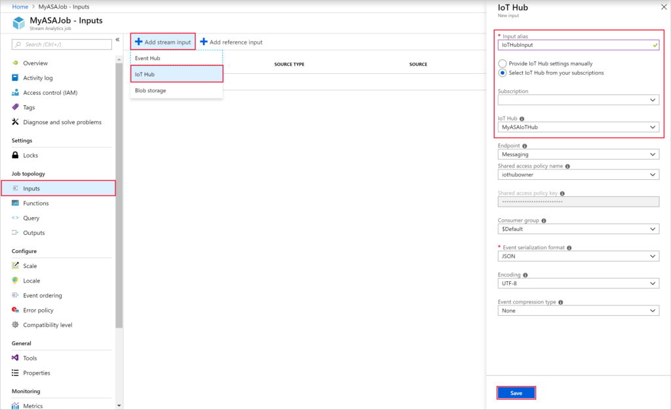Click the Event ordering icon
This screenshot has height=410, width=671.
click(x=16, y=295)
